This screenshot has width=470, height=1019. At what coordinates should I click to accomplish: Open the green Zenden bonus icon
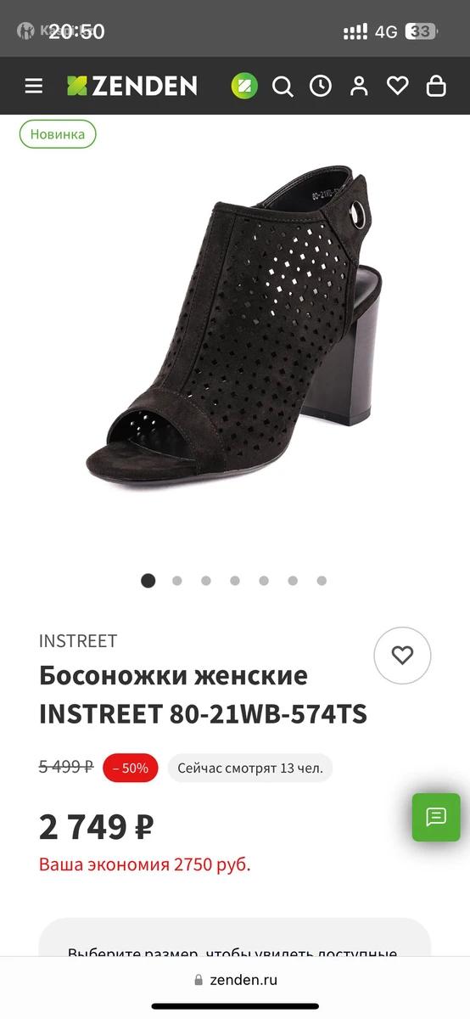click(244, 86)
